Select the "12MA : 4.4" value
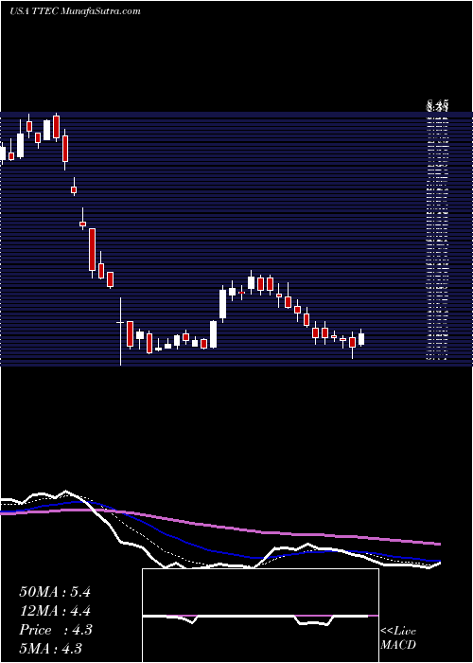 [55, 611]
